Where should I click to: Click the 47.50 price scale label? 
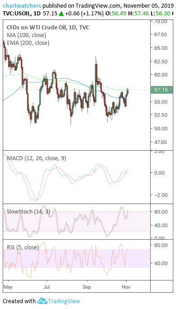(162, 142)
